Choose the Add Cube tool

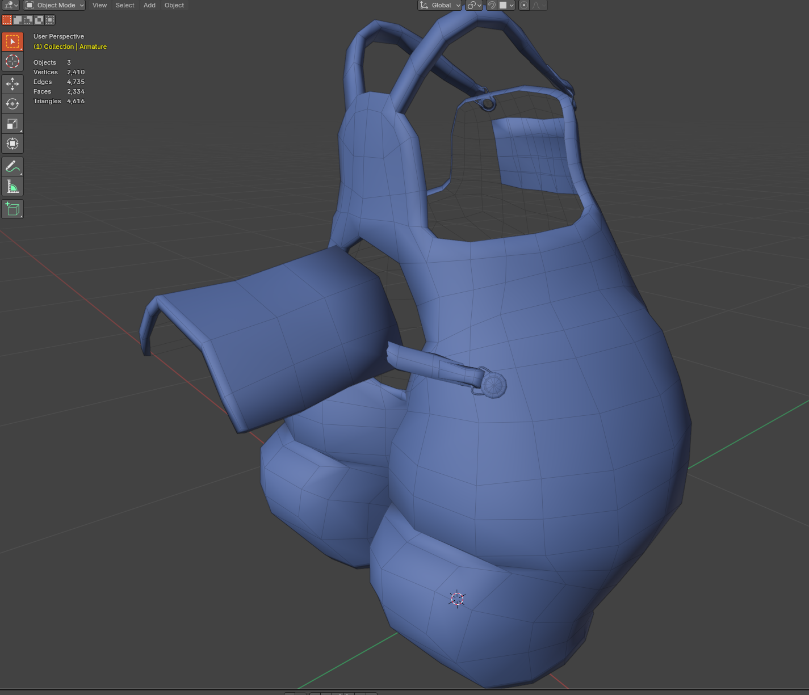pyautogui.click(x=12, y=209)
